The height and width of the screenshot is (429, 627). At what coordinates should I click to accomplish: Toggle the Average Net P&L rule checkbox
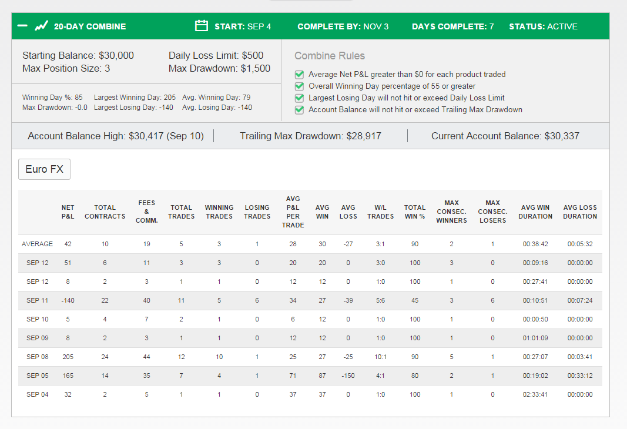[299, 75]
